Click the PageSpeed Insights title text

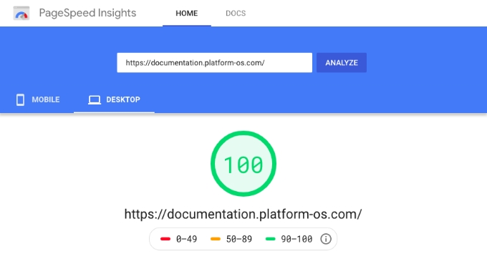(87, 13)
